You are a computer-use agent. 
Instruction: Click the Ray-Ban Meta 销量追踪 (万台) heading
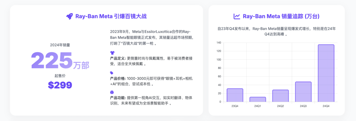(281, 16)
